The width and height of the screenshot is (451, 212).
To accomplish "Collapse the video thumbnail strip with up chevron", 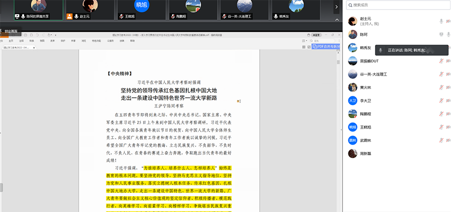I will pos(337,20).
